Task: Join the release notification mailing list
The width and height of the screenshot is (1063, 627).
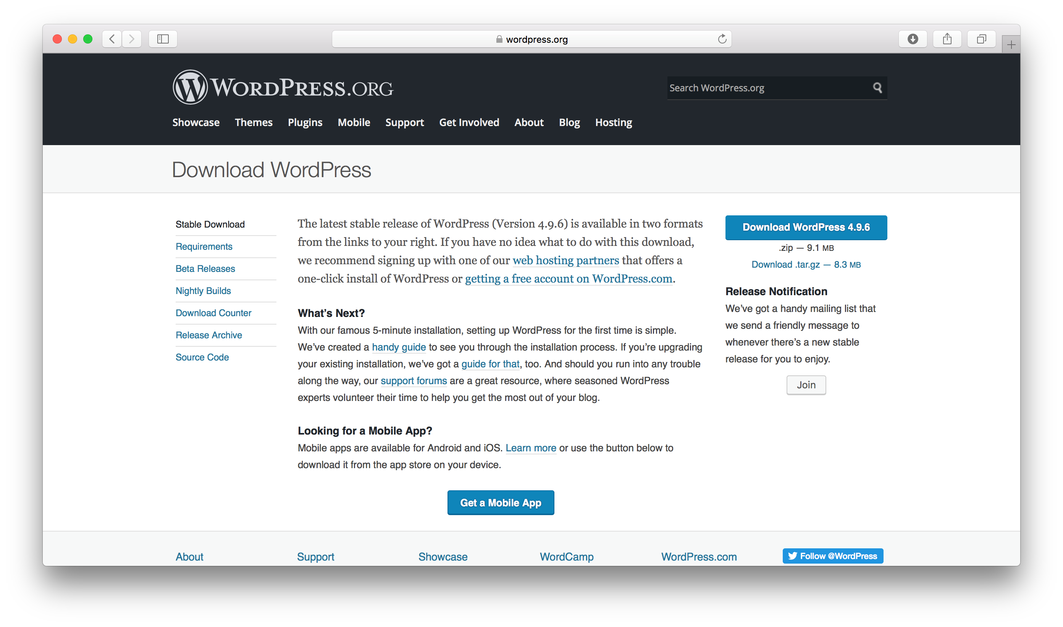Action: (x=806, y=385)
